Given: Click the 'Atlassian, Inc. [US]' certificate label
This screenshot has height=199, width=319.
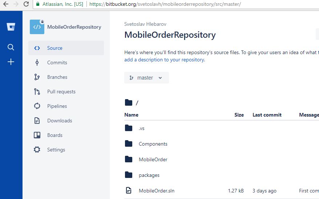Looking at the screenshot, I should pos(62,4).
